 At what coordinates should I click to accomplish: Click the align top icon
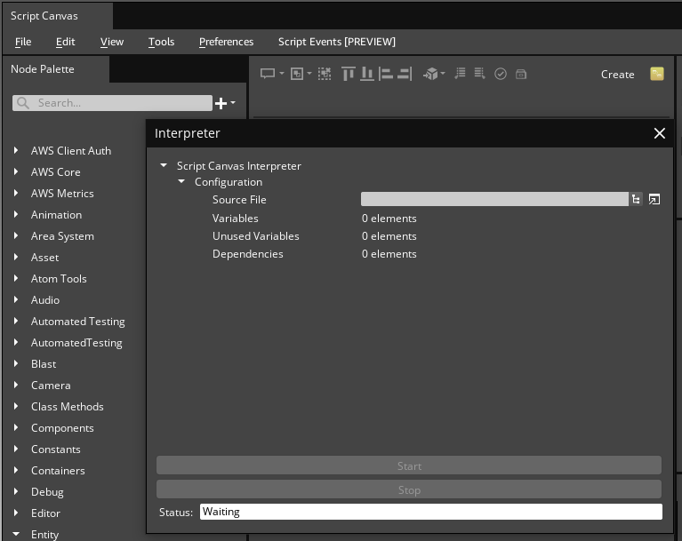click(x=349, y=74)
